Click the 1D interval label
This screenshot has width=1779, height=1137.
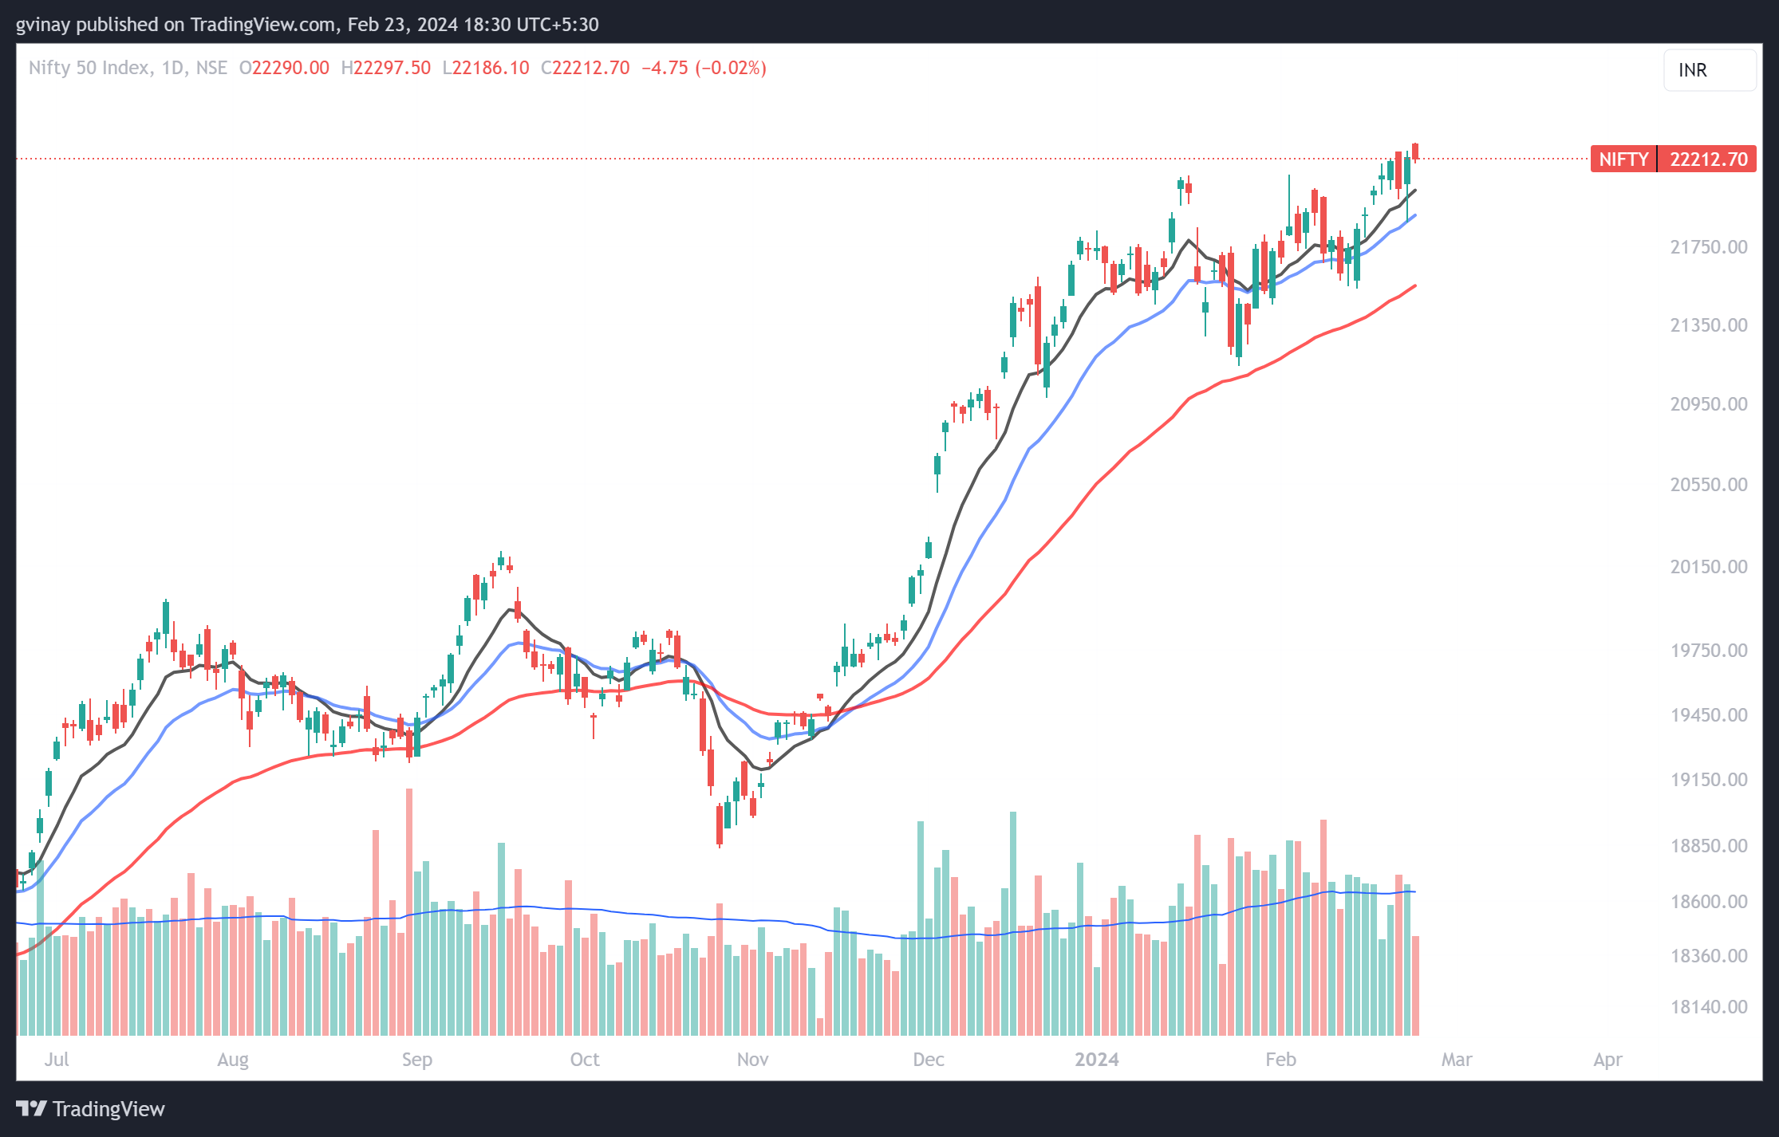[x=172, y=68]
